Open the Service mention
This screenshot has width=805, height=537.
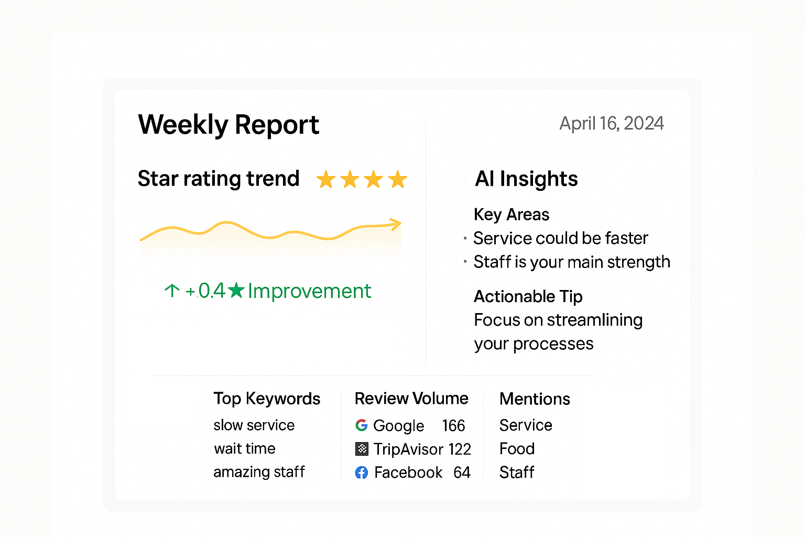526,425
